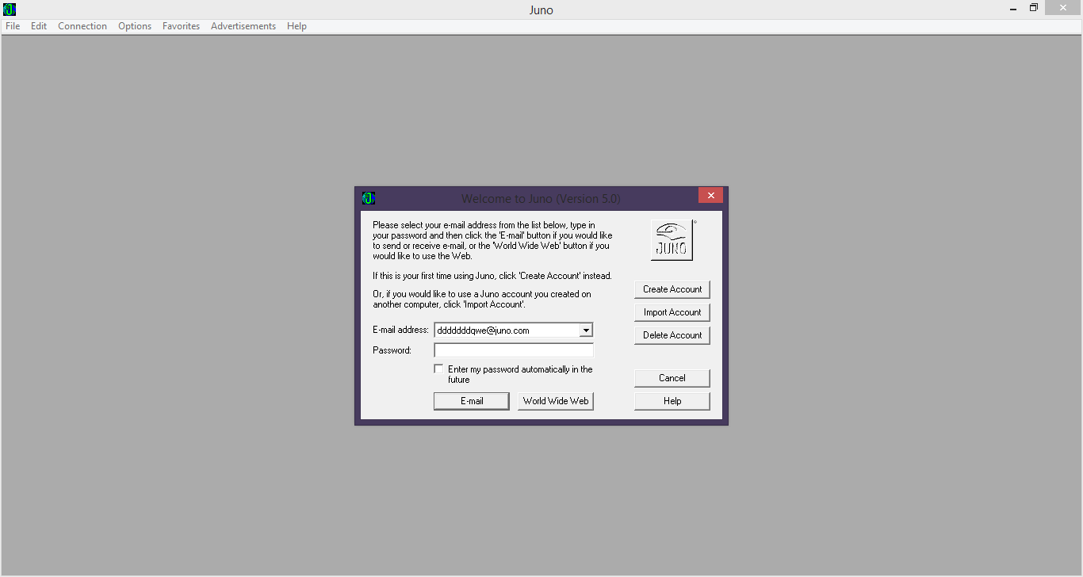Focus the Password input field
This screenshot has height=577, width=1083.
513,350
